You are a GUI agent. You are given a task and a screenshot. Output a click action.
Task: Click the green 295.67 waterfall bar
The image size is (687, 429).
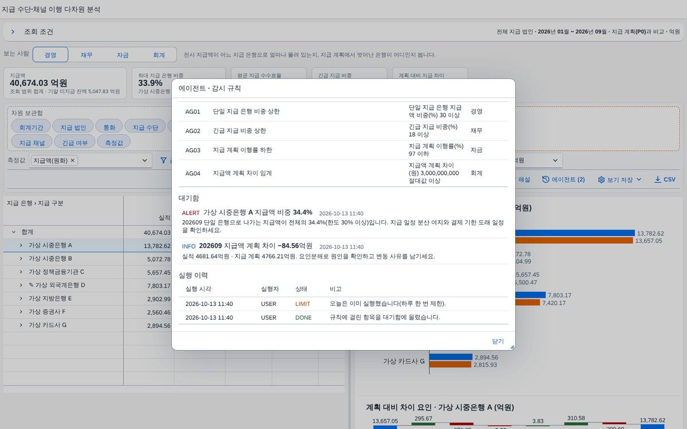click(423, 424)
